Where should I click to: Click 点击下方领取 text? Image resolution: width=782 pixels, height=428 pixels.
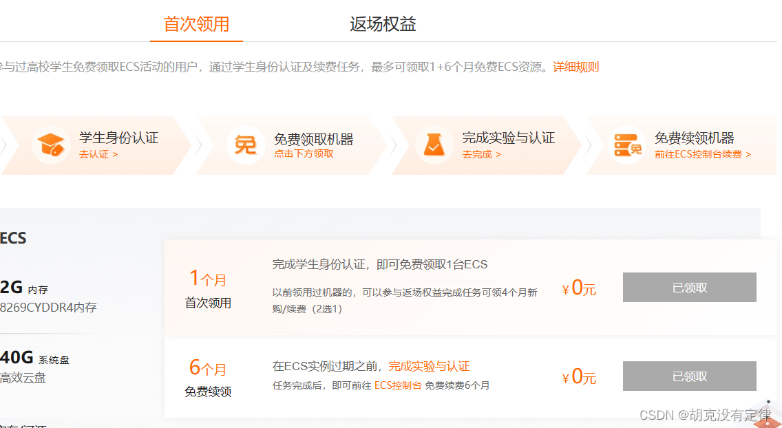point(303,153)
